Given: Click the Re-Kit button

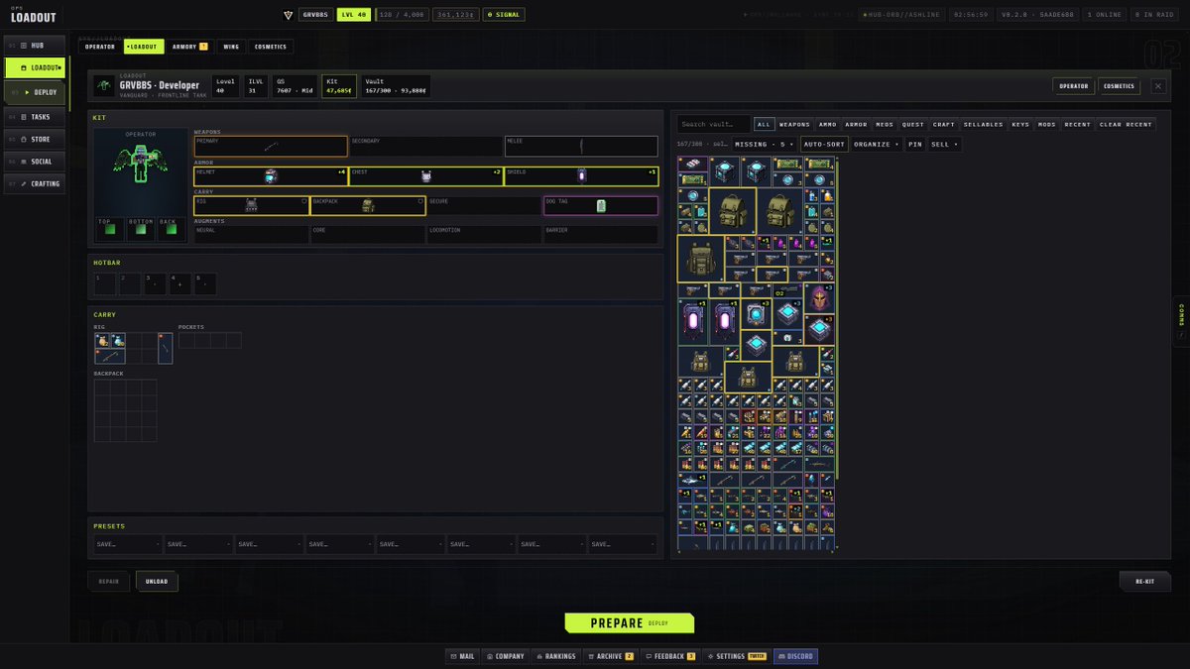Looking at the screenshot, I should click(1144, 582).
